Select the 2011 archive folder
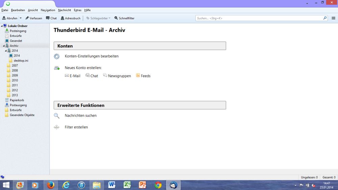This screenshot has width=338, height=190. pos(15,86)
